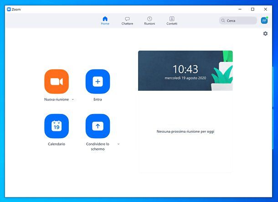Focus the Cerca search field
The width and height of the screenshot is (278, 202).
click(x=238, y=21)
